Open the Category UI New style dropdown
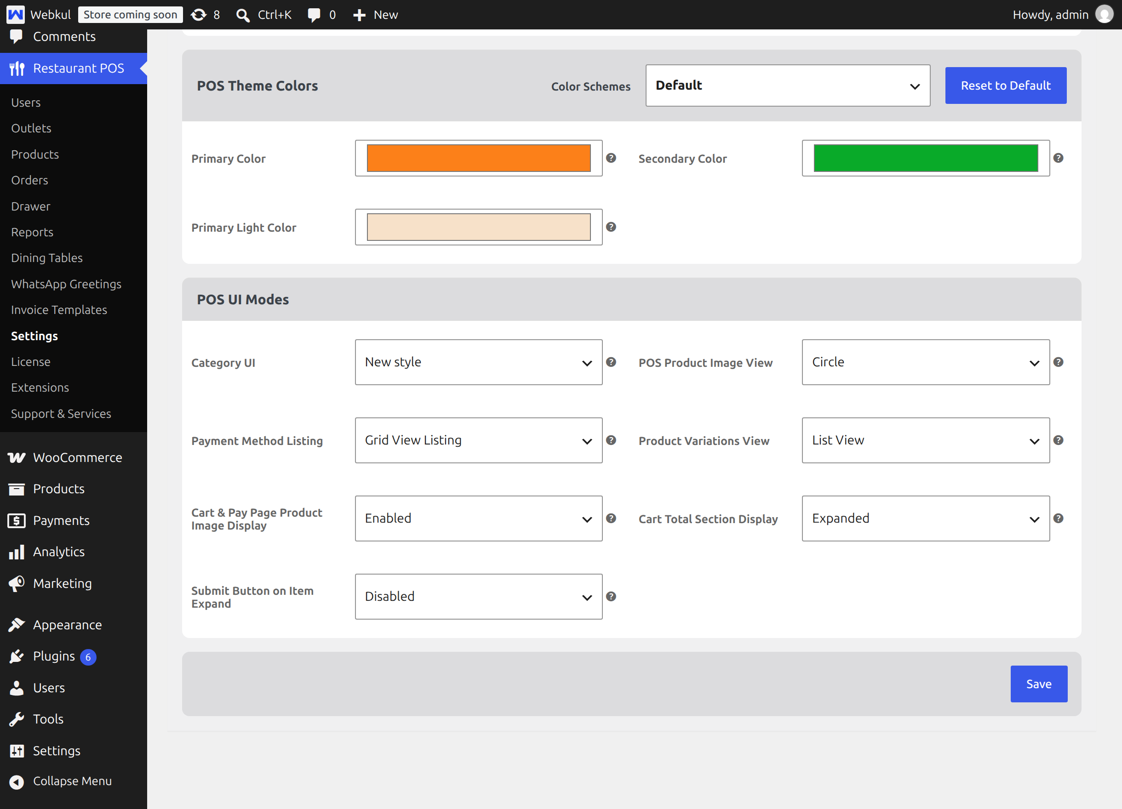Screen dimensions: 1122x809 (x=478, y=362)
